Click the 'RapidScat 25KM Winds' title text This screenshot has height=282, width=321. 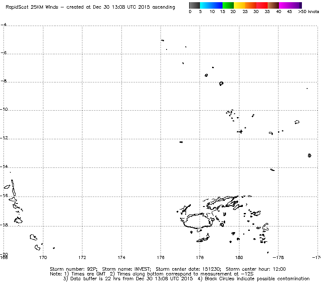coord(32,7)
